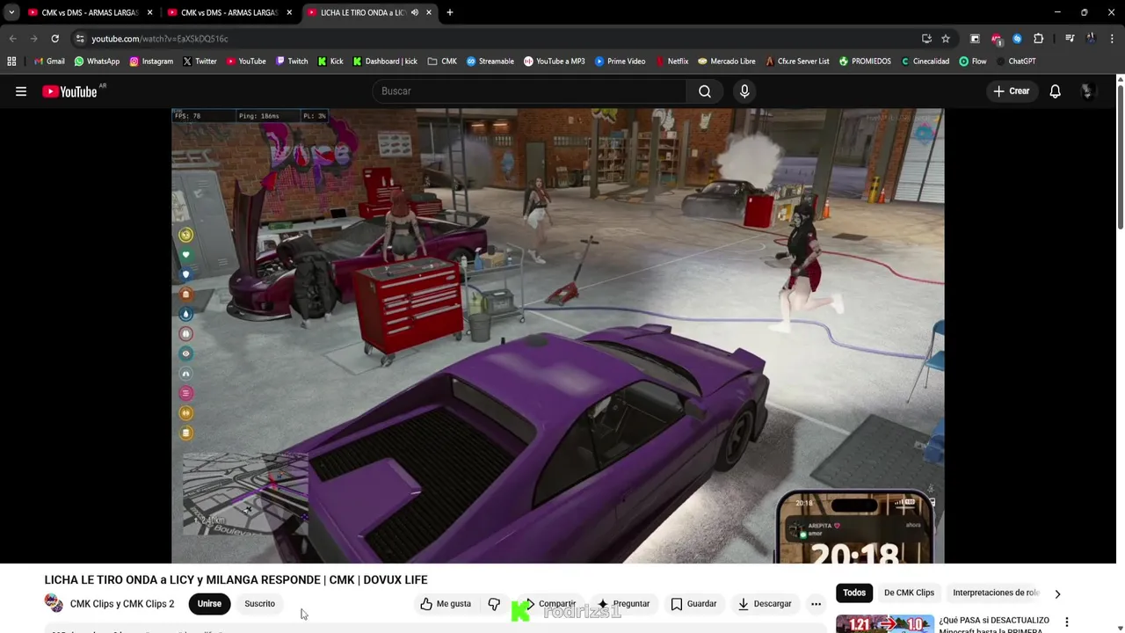Open the Kick bookmark

pos(330,62)
